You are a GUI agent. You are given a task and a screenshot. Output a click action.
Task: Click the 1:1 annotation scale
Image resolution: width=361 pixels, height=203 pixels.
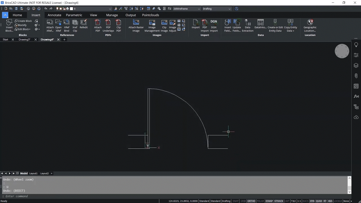point(299,201)
